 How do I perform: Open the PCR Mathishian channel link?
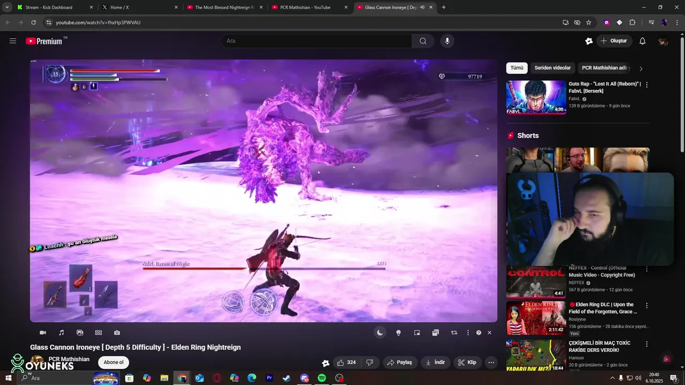point(69,359)
